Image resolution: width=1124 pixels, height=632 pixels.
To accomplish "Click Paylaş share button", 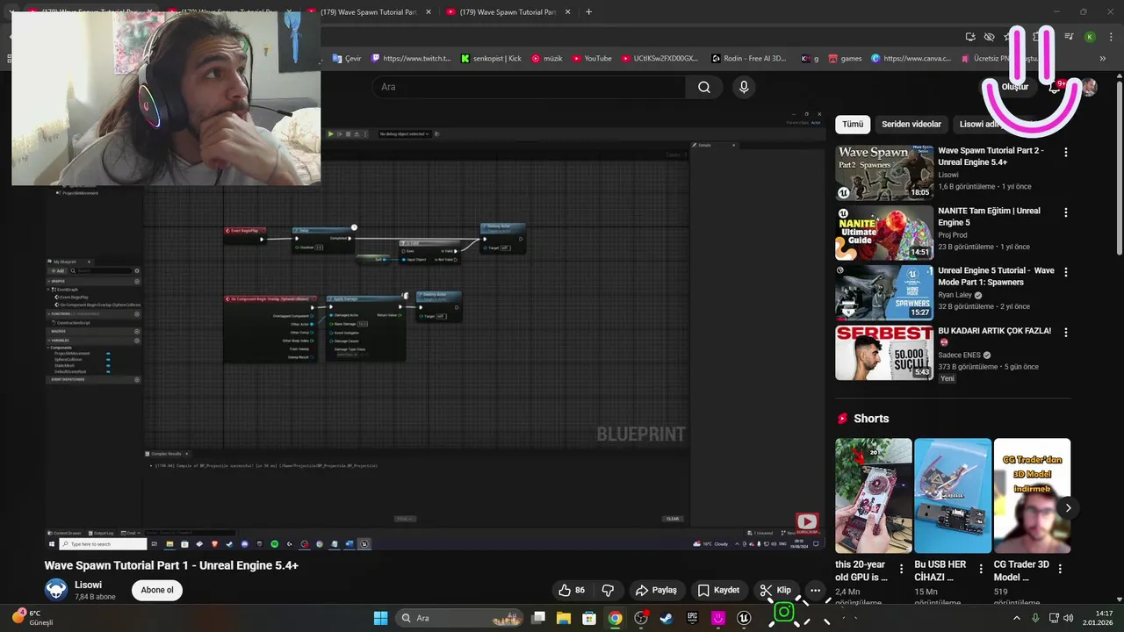I will (x=656, y=590).
